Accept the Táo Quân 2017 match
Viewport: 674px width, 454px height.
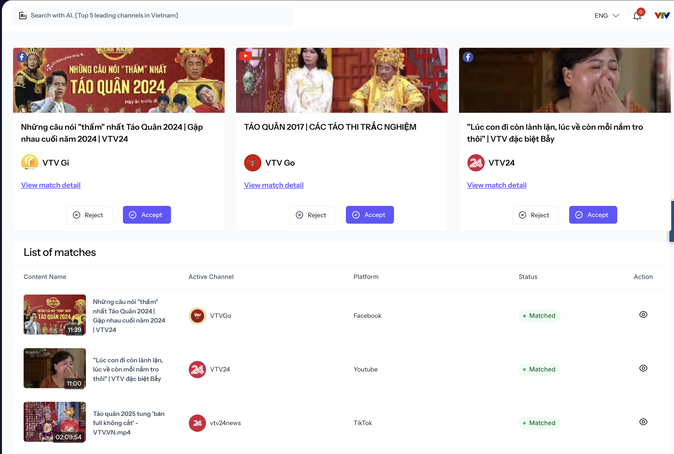[370, 215]
